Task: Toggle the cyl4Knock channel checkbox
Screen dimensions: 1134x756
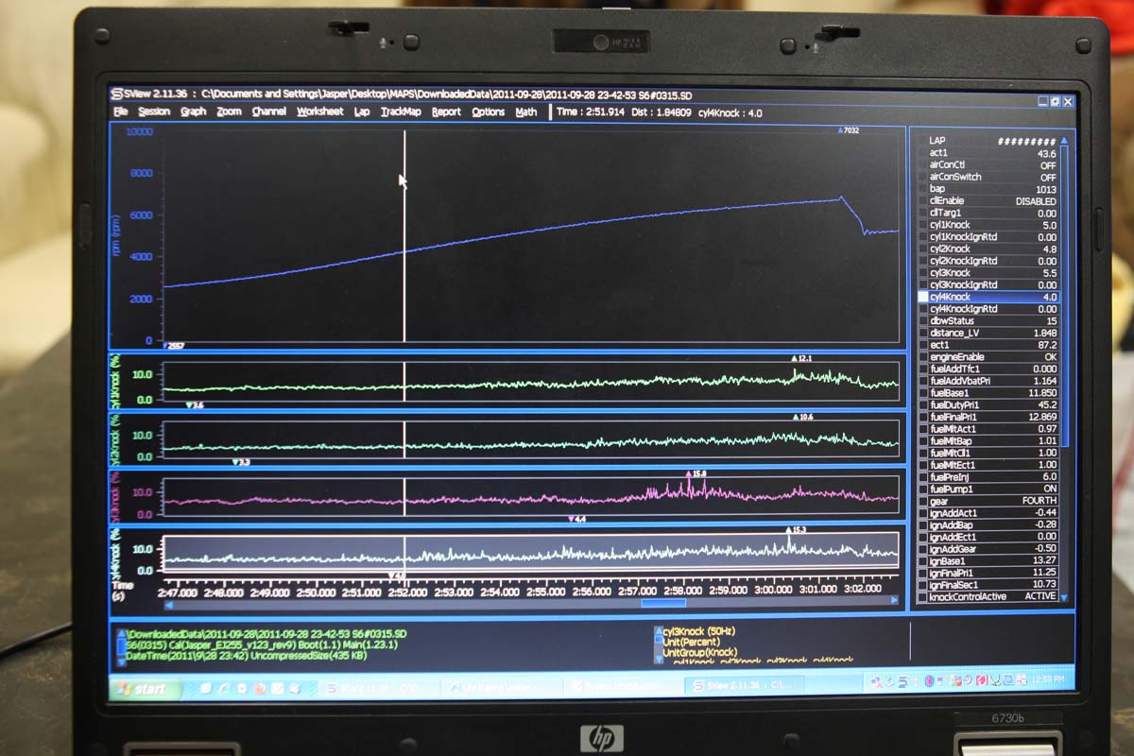Action: 923,297
